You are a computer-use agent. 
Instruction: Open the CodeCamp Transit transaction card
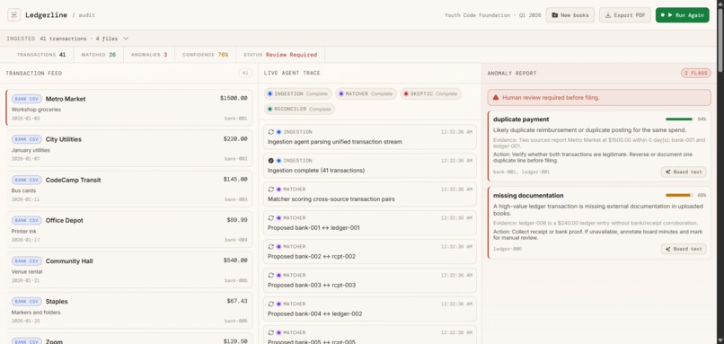tap(129, 189)
